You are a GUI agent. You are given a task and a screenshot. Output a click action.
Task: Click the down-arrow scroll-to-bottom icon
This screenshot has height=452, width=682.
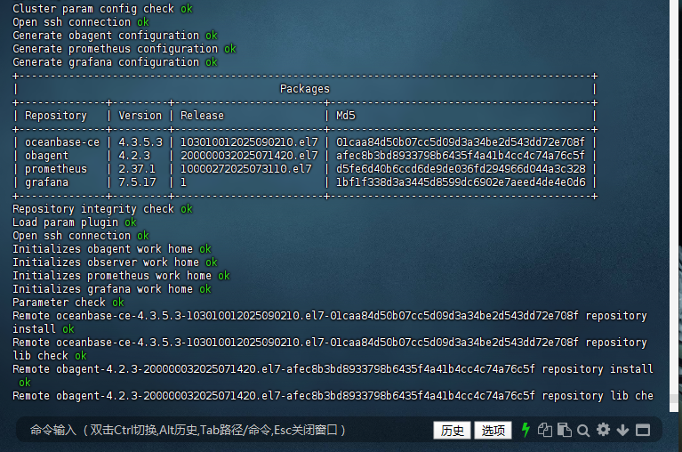tap(622, 431)
